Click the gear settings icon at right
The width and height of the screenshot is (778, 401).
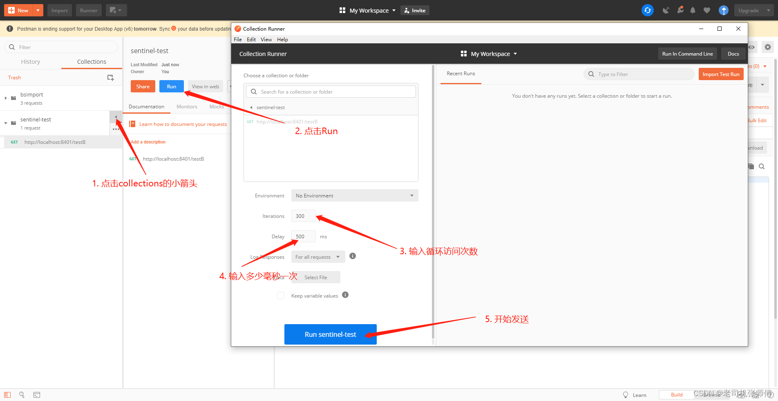768,47
